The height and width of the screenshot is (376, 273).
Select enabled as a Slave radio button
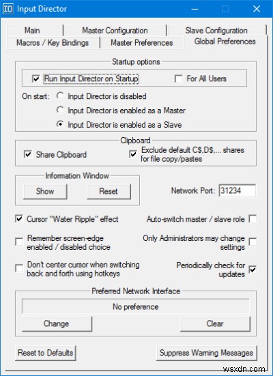pos(60,124)
